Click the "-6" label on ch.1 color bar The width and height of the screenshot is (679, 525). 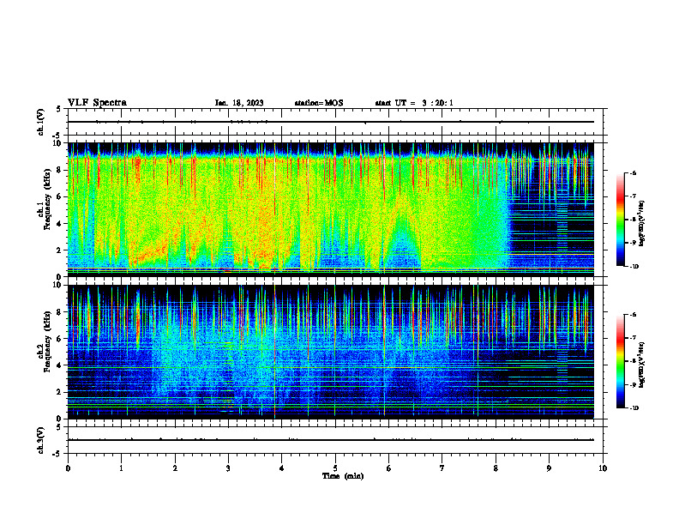click(633, 172)
